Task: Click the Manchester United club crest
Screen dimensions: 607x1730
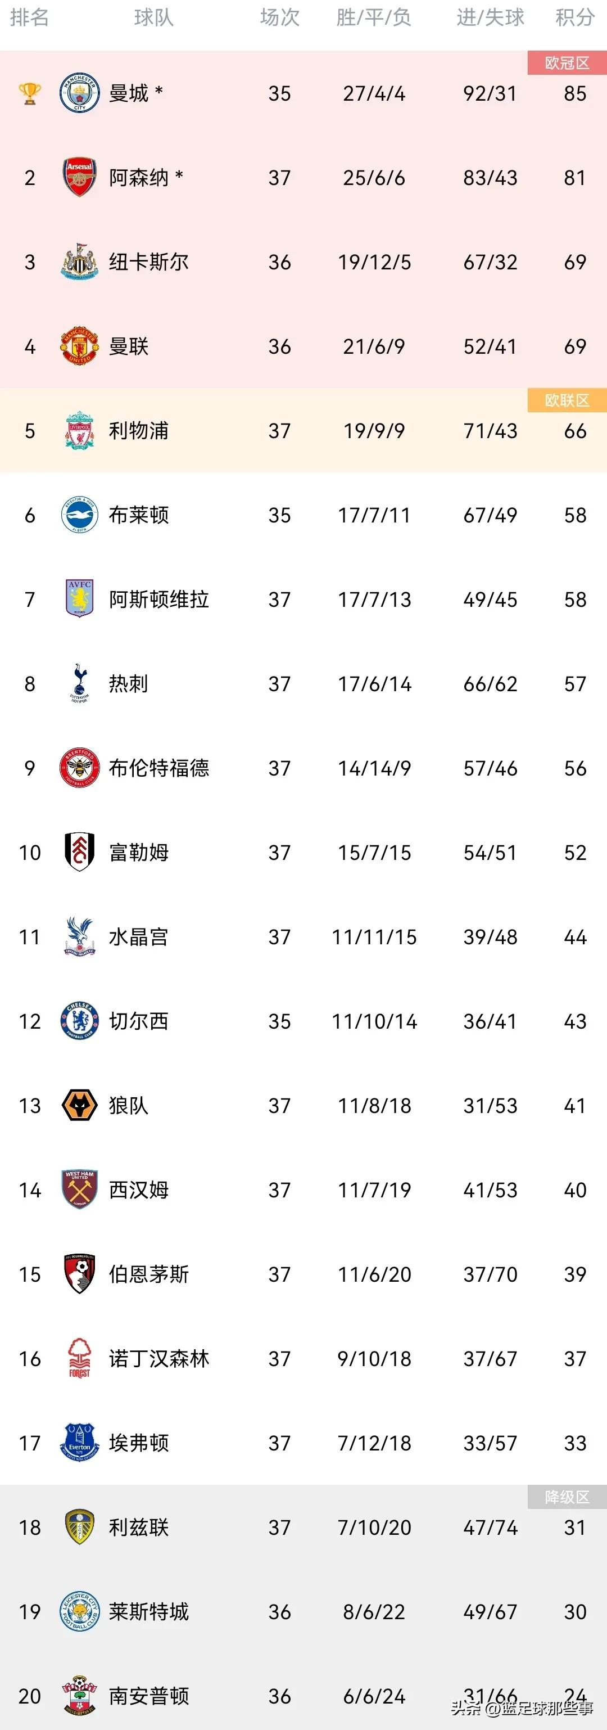Action: coord(79,346)
